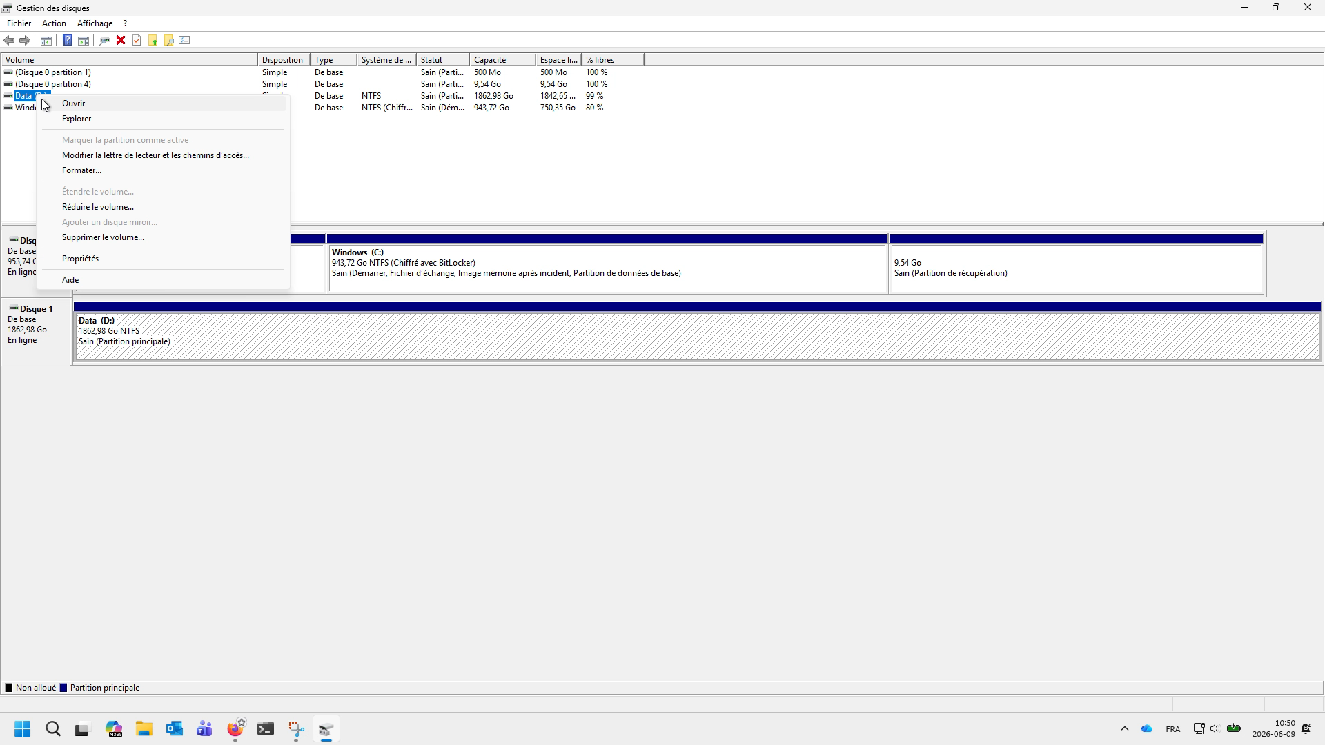Sort by the Disposition column header
1325x745 pixels.
284,60
